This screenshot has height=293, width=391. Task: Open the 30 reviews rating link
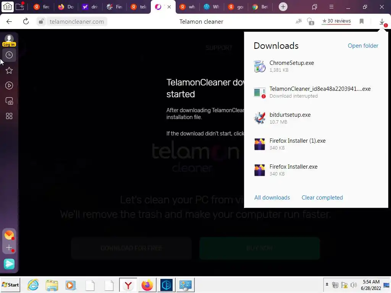(x=336, y=21)
